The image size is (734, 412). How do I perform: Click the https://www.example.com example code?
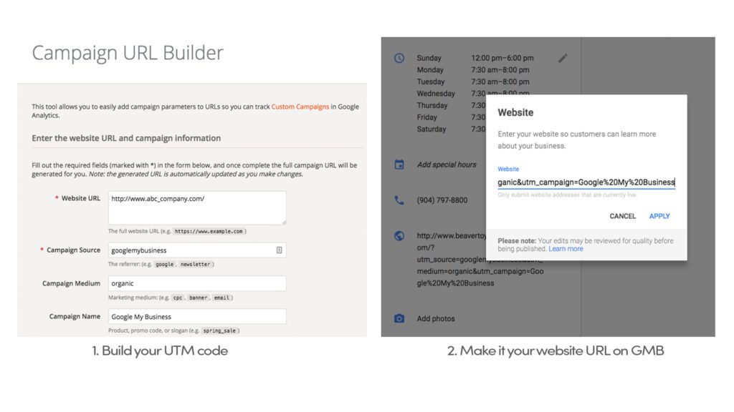click(209, 231)
